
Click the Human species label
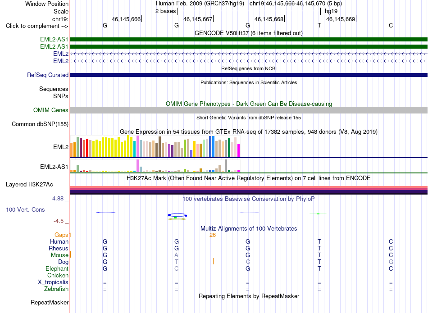click(59, 241)
